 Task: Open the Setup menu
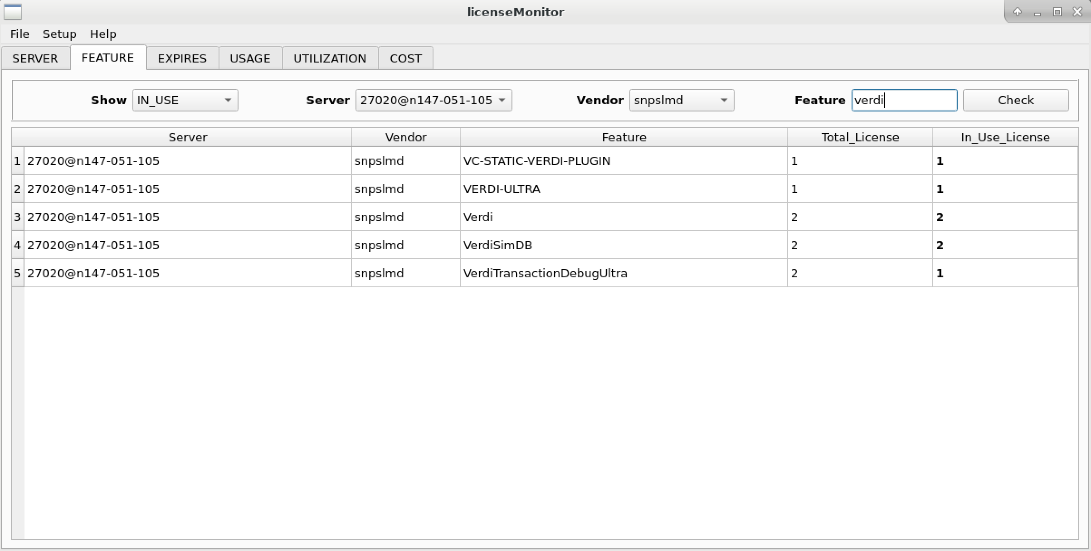[x=59, y=34]
